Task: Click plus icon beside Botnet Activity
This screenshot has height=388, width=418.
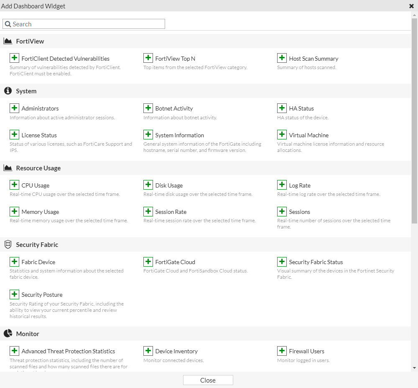Action: pyautogui.click(x=148, y=108)
